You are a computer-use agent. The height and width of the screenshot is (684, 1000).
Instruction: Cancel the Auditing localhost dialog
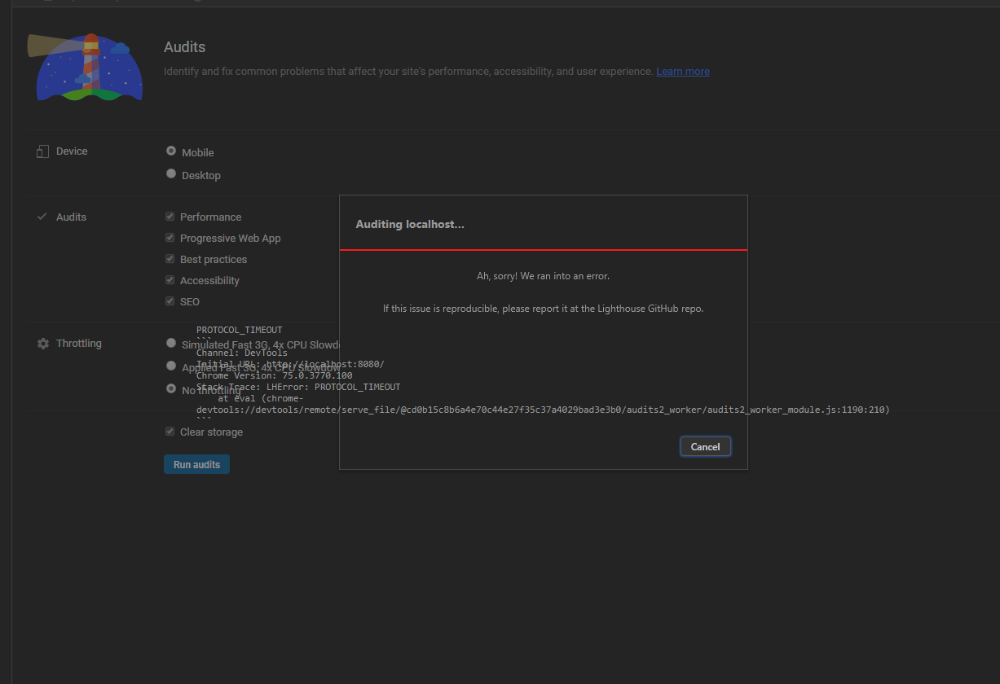705,446
